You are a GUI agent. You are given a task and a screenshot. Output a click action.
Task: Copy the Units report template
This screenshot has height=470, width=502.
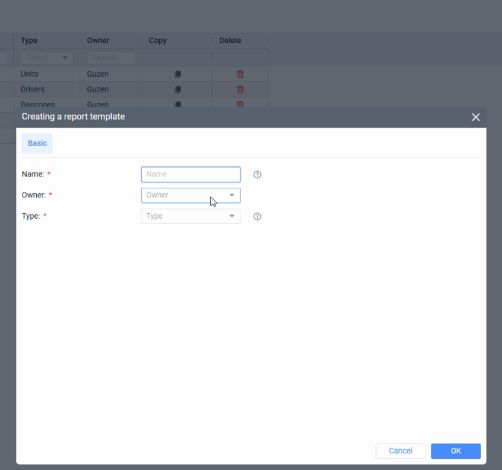pos(178,74)
